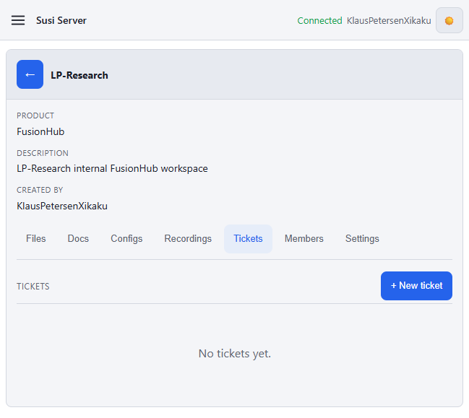The height and width of the screenshot is (418, 469).
Task: Click the PRODUCT field label
Action: tap(35, 116)
